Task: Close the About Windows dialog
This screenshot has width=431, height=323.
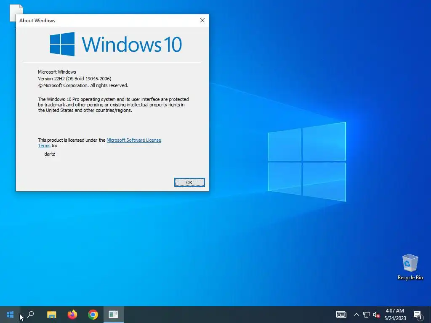Action: click(x=202, y=20)
